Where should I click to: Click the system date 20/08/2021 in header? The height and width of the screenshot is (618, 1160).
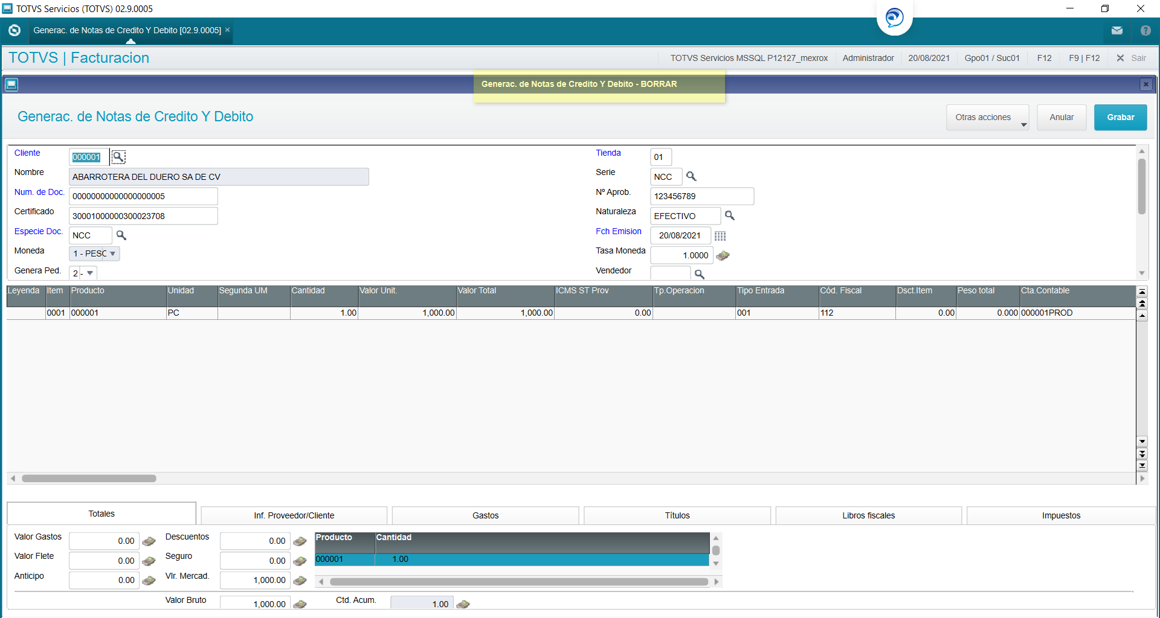click(929, 58)
